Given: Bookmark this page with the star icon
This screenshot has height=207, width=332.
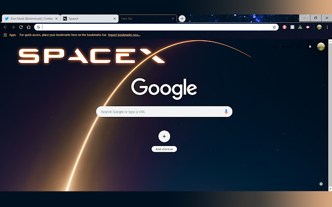Looking at the screenshot, I should [x=274, y=27].
